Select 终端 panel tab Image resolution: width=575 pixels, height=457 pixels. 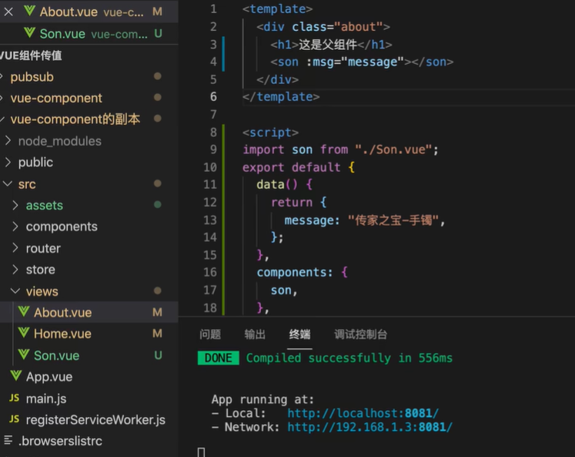click(x=299, y=334)
